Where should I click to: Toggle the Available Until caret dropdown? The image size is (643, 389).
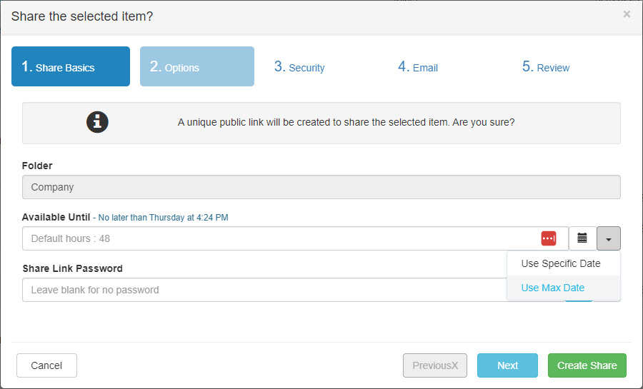click(x=609, y=238)
